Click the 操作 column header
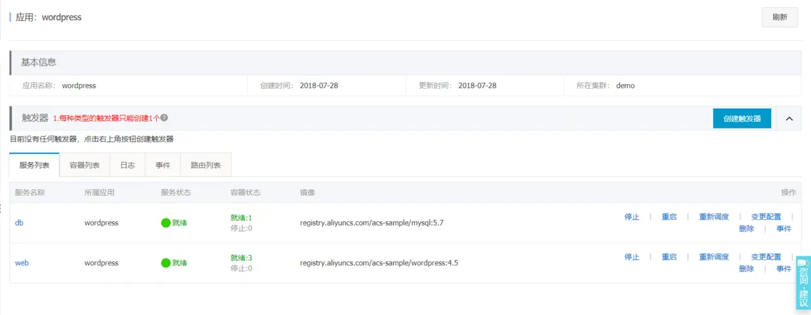The width and height of the screenshot is (811, 315). (789, 192)
